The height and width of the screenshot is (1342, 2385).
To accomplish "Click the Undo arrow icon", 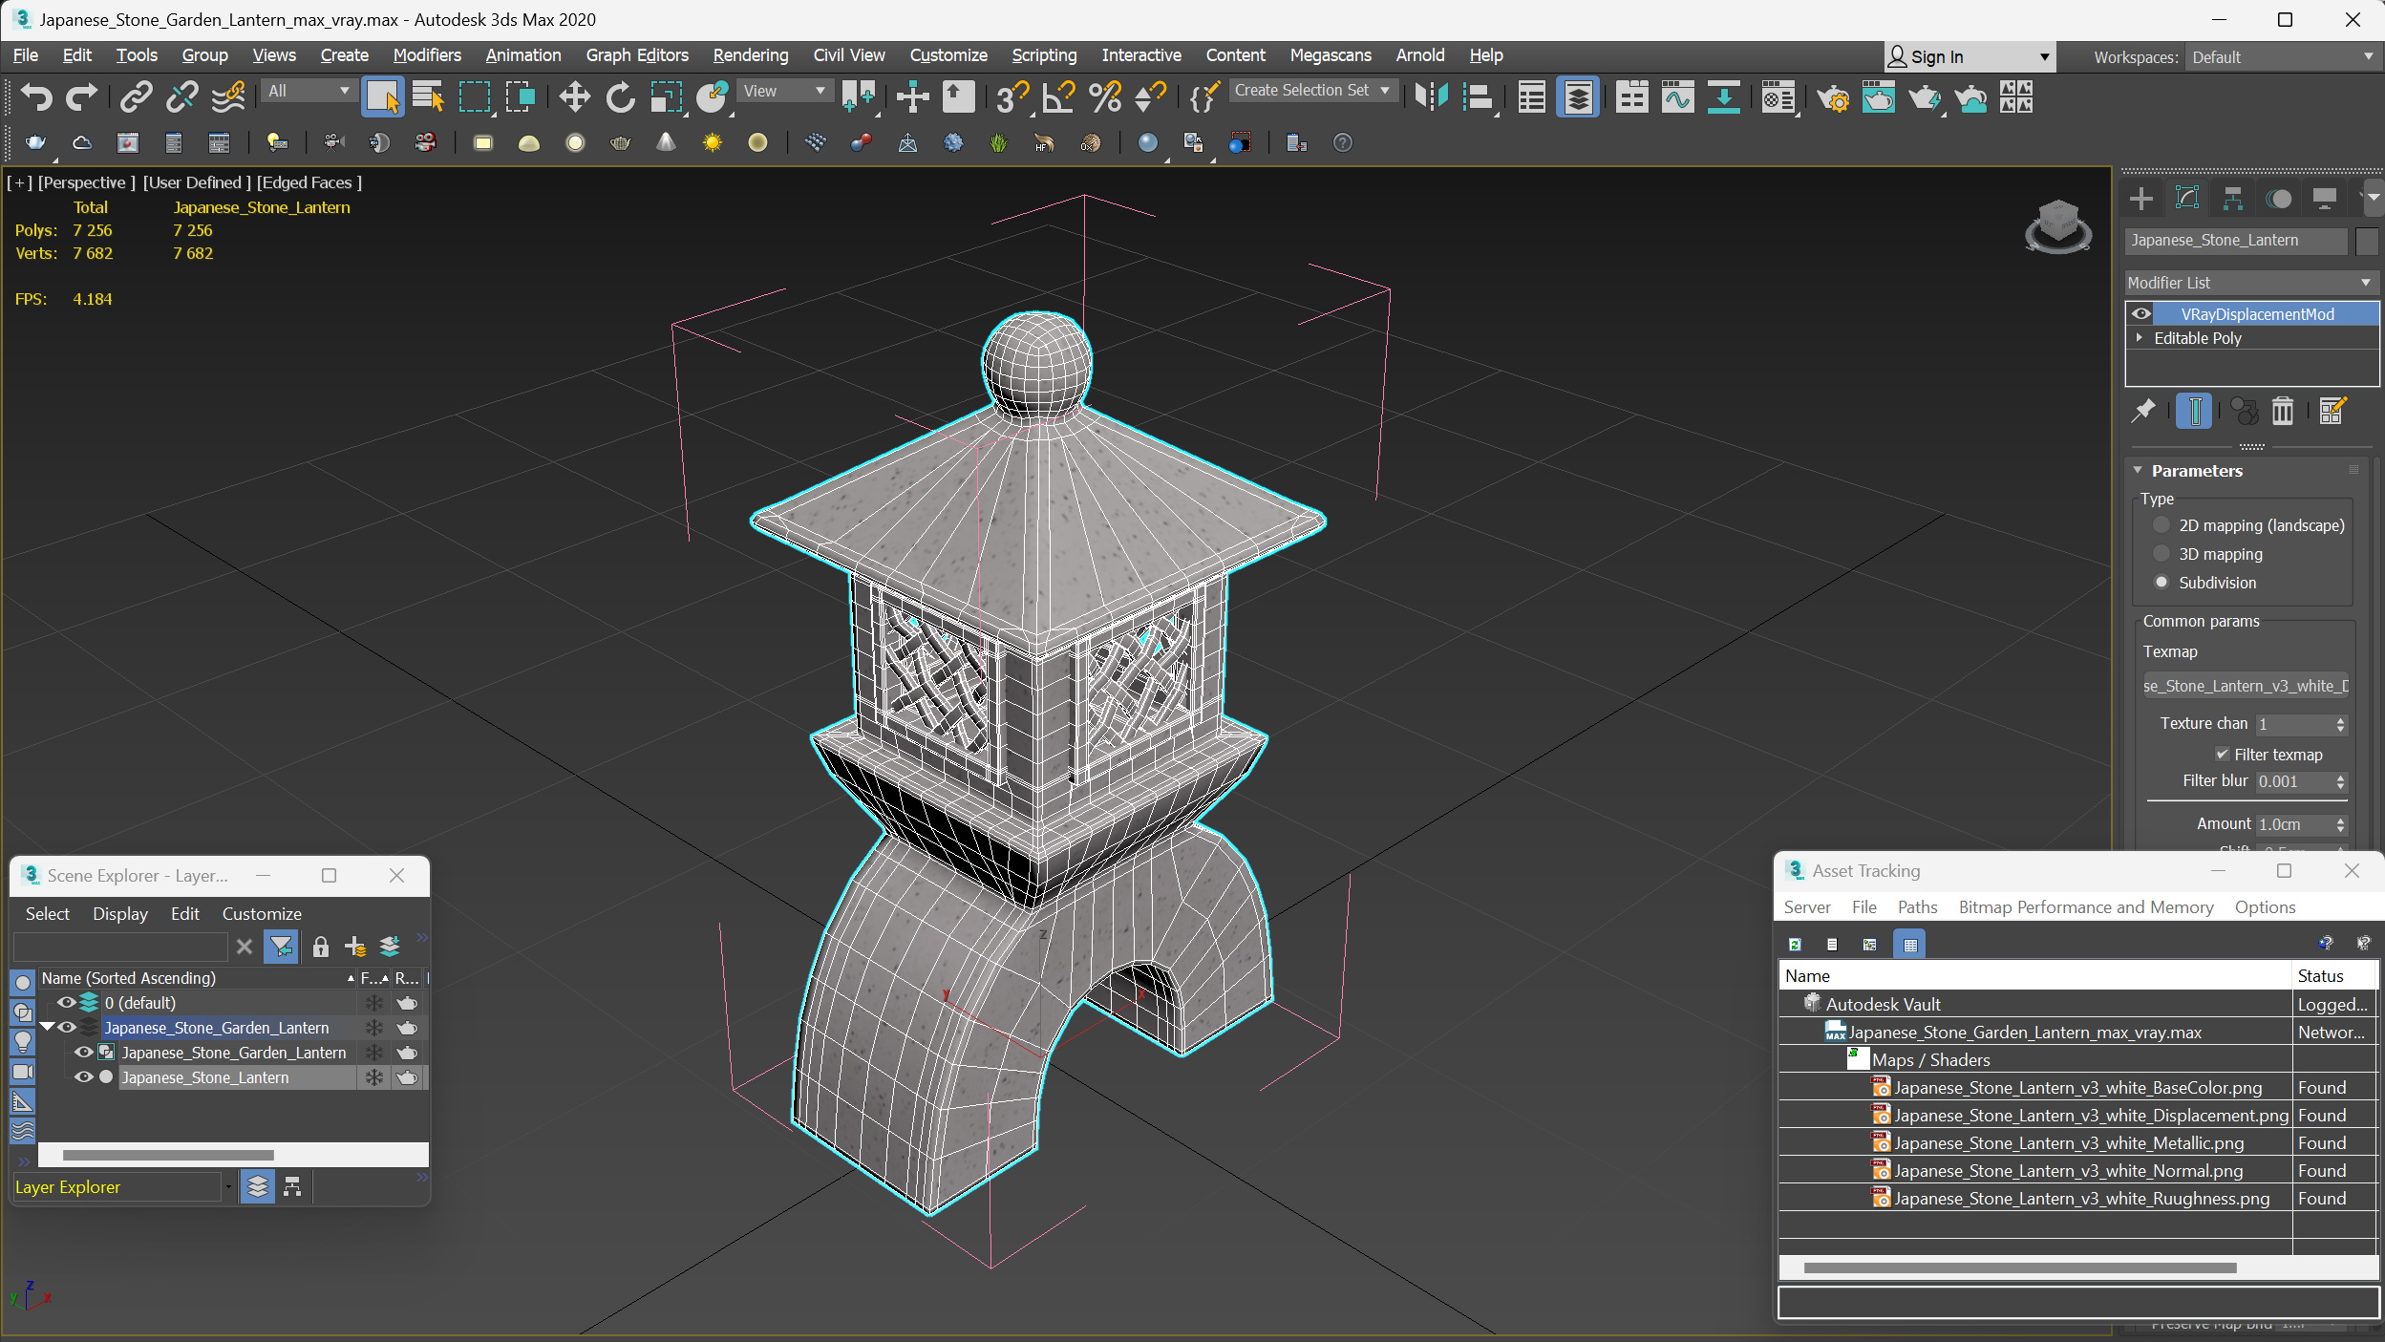I will pos(35,96).
